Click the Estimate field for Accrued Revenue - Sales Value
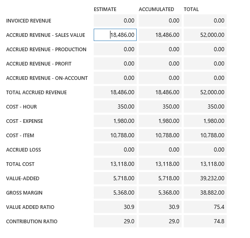 tap(115, 35)
